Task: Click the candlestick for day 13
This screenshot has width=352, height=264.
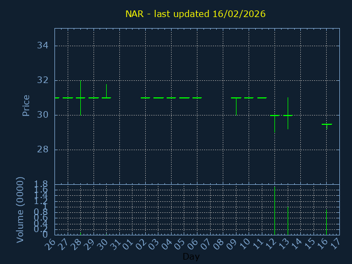Action: click(288, 116)
